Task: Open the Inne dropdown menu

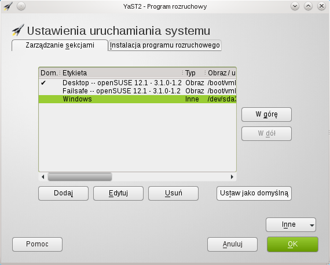Action: pyautogui.click(x=291, y=225)
